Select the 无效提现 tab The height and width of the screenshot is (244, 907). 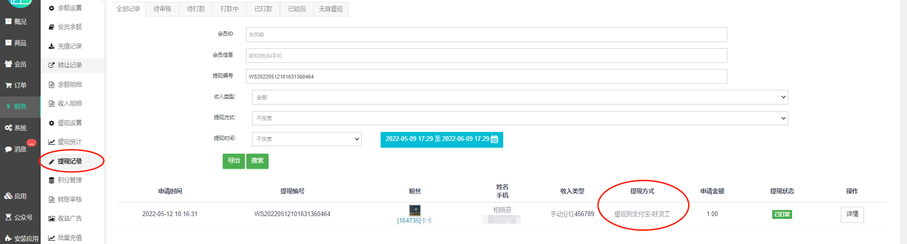point(331,9)
